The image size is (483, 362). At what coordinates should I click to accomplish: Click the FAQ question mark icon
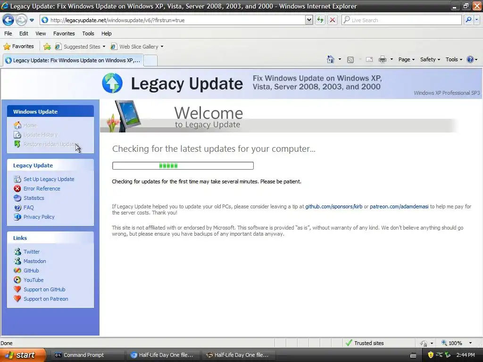tap(17, 207)
